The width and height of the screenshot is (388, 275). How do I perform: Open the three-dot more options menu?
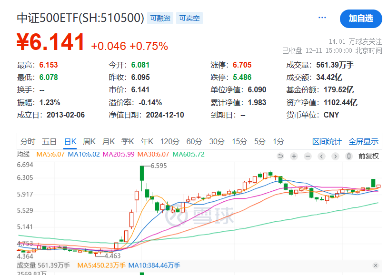tap(322, 18)
